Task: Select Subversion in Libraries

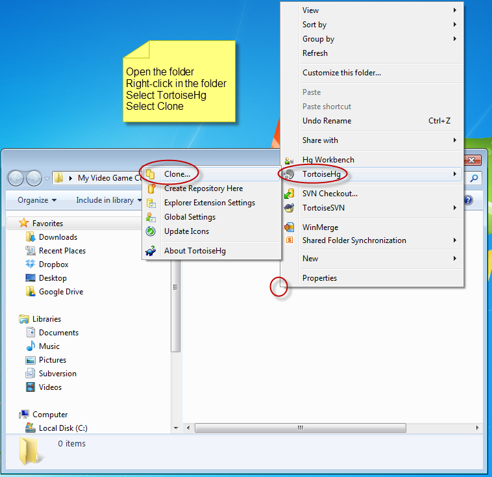Action: pos(58,374)
